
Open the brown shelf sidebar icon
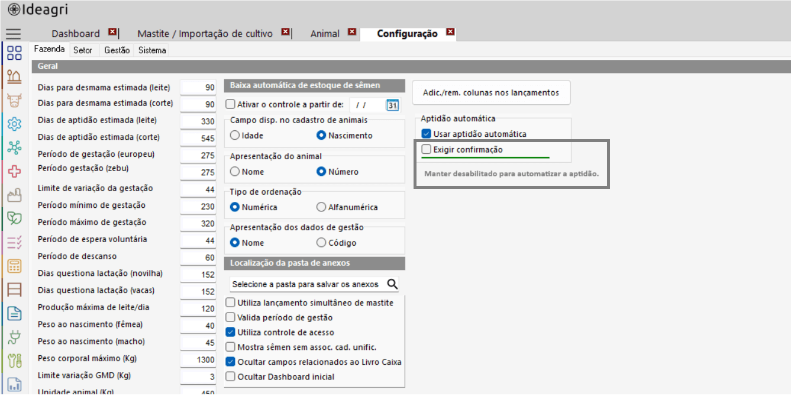[14, 290]
